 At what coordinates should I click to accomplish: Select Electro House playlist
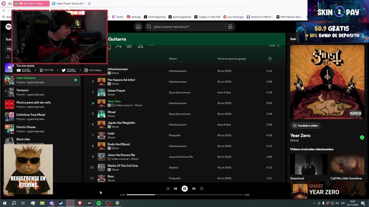42,129
